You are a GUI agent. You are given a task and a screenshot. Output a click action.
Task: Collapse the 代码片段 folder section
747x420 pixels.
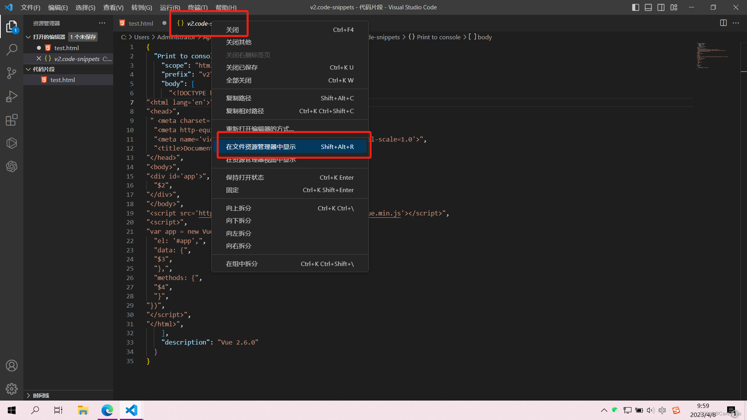point(28,69)
